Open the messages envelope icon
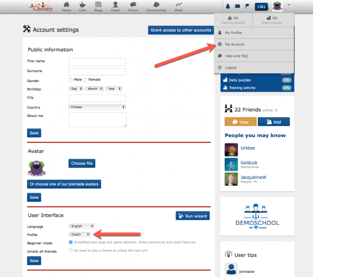Screen dimensions: 349x277 click(x=237, y=6)
